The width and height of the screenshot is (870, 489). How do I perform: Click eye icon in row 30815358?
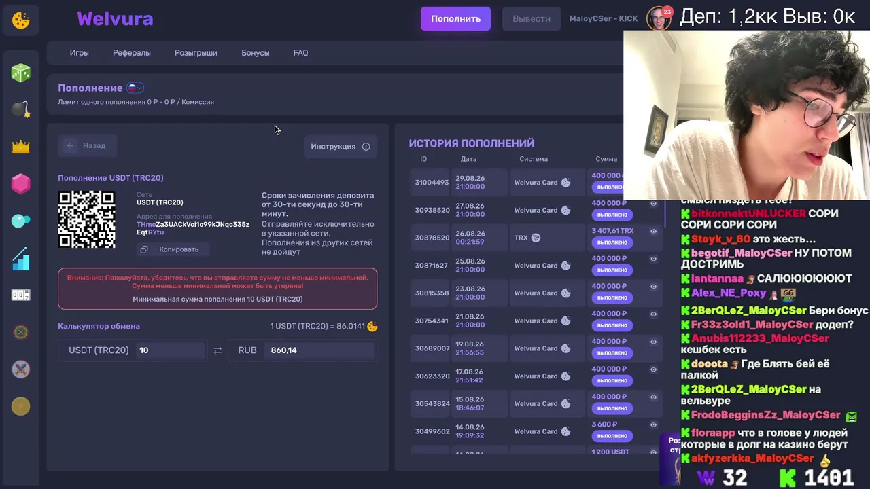click(653, 287)
